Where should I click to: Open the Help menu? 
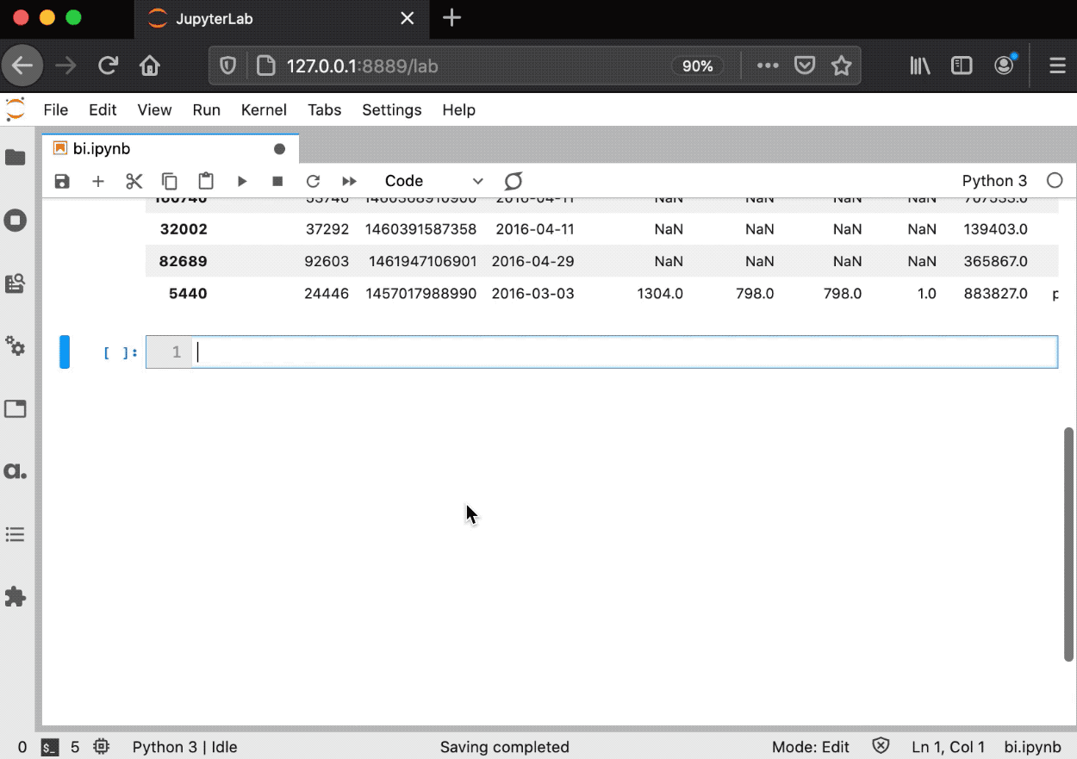pos(458,109)
